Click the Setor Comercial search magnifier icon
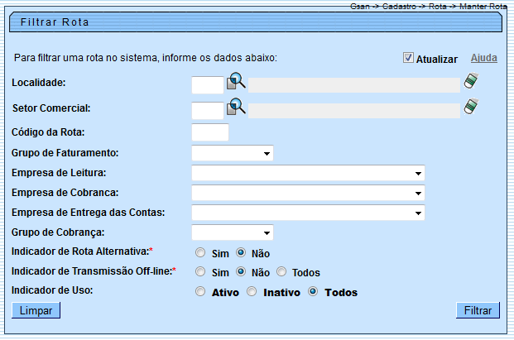Image resolution: width=514 pixels, height=340 pixels. pos(237,108)
